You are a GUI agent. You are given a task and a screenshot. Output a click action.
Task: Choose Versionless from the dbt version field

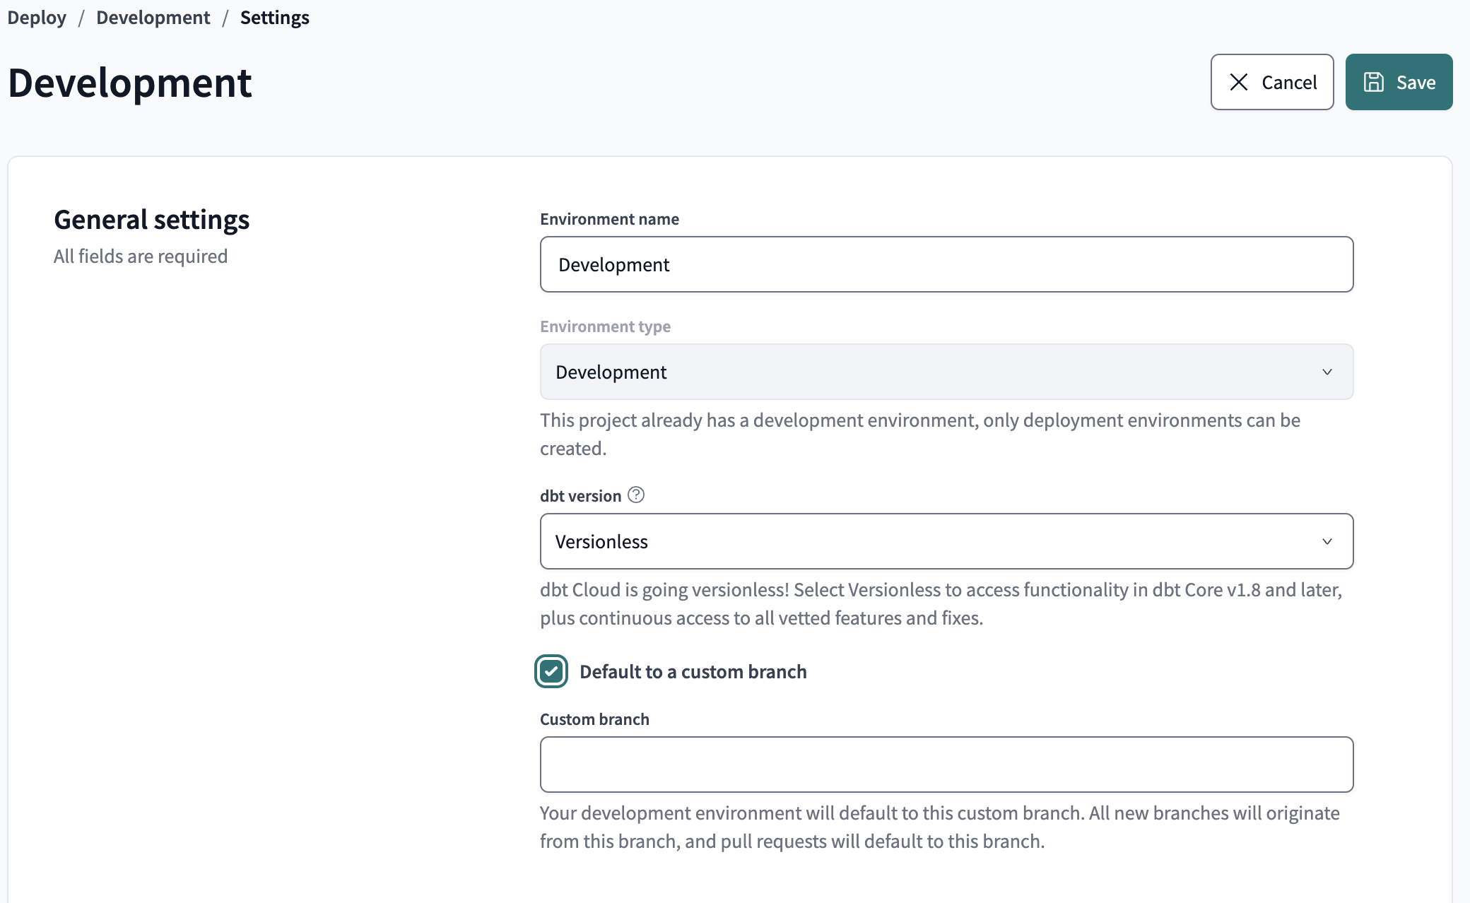click(x=946, y=541)
